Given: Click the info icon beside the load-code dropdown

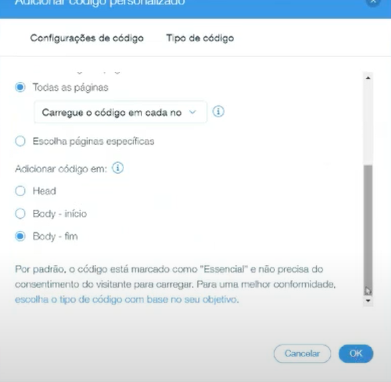Looking at the screenshot, I should pos(218,111).
